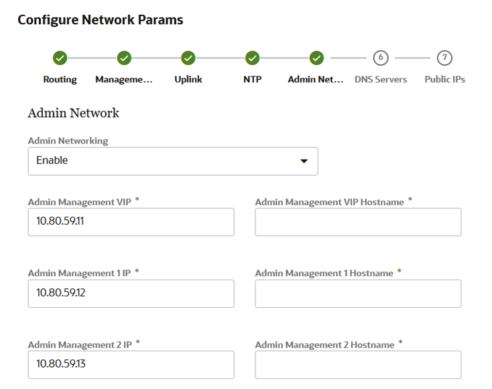The height and width of the screenshot is (389, 492).
Task: Click the Routing step checkmark icon
Action: click(60, 58)
